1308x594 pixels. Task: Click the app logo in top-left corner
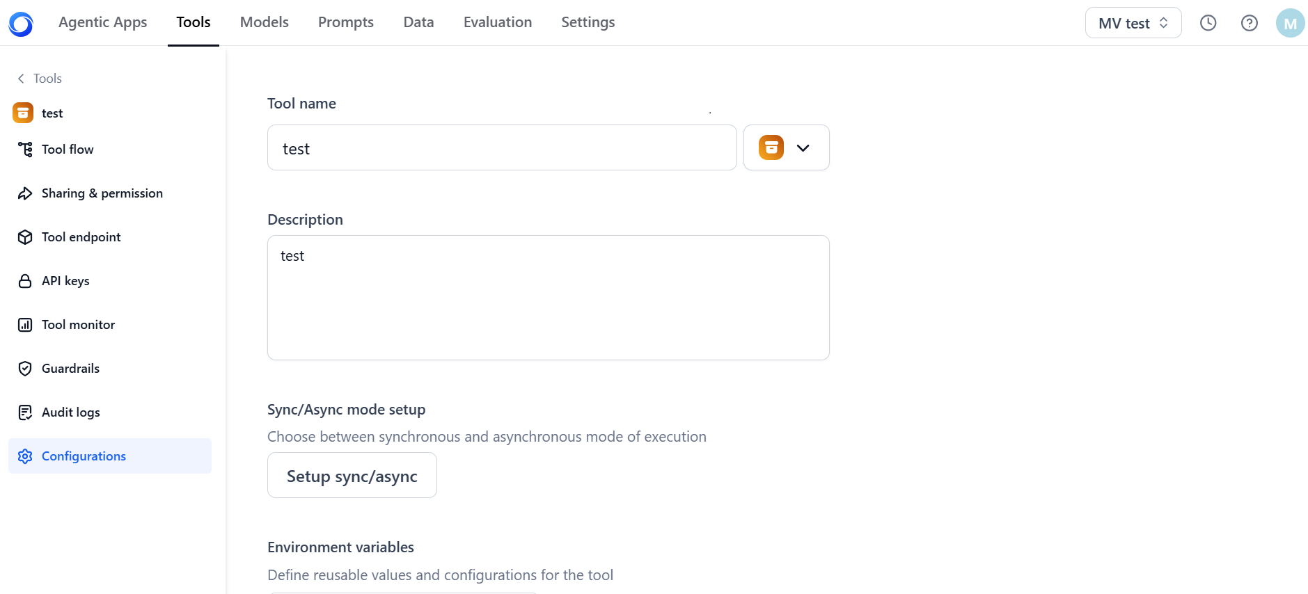pos(21,24)
